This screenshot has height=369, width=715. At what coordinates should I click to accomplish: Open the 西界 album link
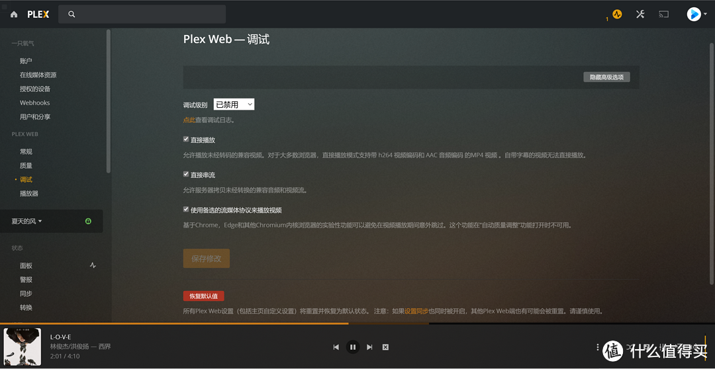click(105, 347)
